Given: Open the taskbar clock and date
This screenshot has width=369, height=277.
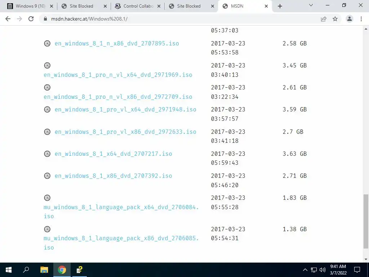Looking at the screenshot, I should [x=338, y=270].
